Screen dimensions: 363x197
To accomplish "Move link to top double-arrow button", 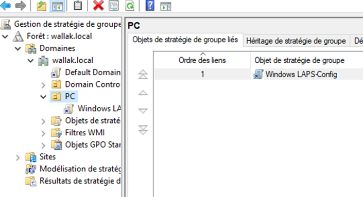I will pos(143,74).
